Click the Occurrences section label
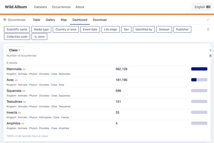 click(x=17, y=20)
